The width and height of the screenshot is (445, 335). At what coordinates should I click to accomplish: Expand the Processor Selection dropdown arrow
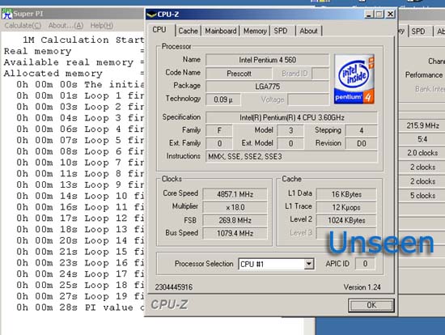pos(309,264)
